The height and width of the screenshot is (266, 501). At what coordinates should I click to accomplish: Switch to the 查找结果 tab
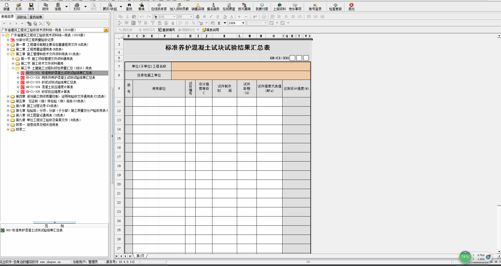point(36,17)
